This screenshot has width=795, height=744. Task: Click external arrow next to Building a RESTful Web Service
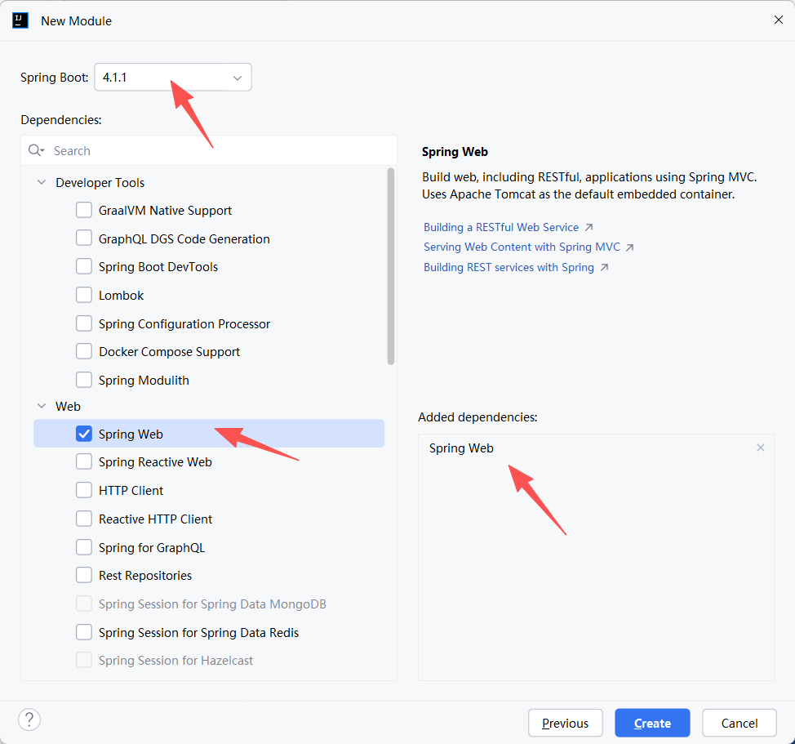pyautogui.click(x=588, y=227)
